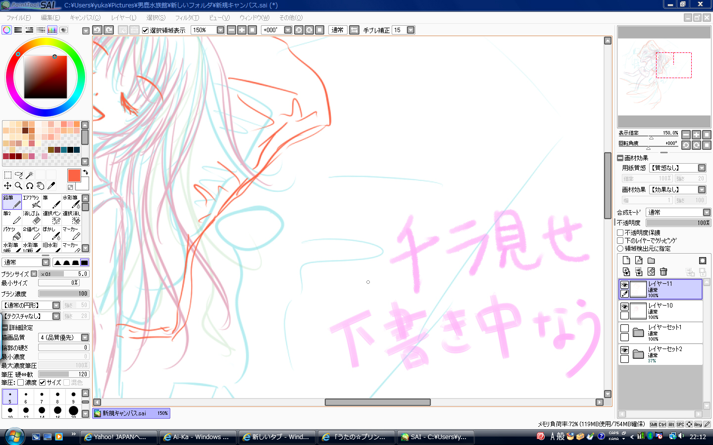713x445 pixels.
Task: Create a new linework layer
Action: click(639, 261)
